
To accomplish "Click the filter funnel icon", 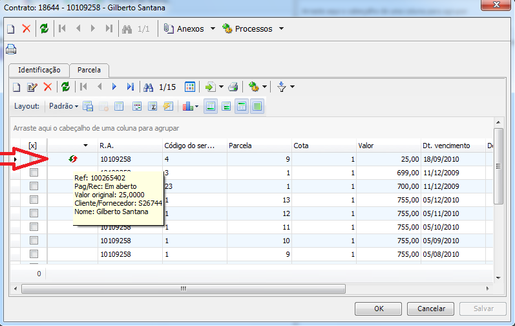I will (x=282, y=87).
